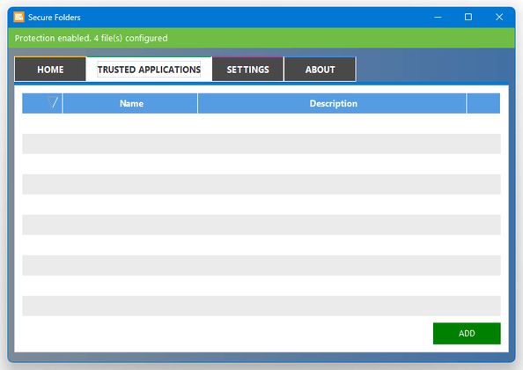The height and width of the screenshot is (370, 523).
Task: Click the filter triangle column header
Action: point(42,103)
